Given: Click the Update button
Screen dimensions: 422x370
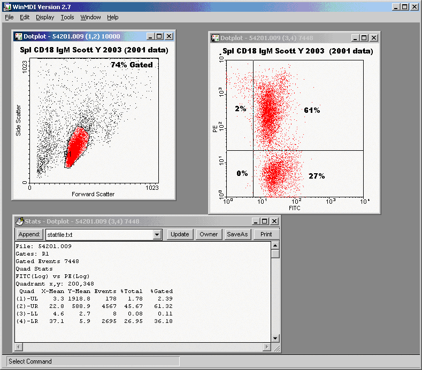Looking at the screenshot, I should [180, 234].
